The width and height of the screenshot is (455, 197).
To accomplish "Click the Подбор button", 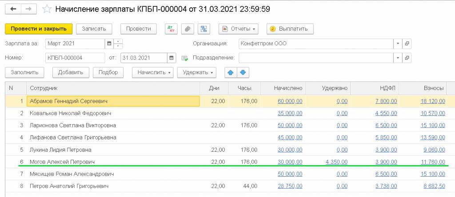I will click(108, 72).
